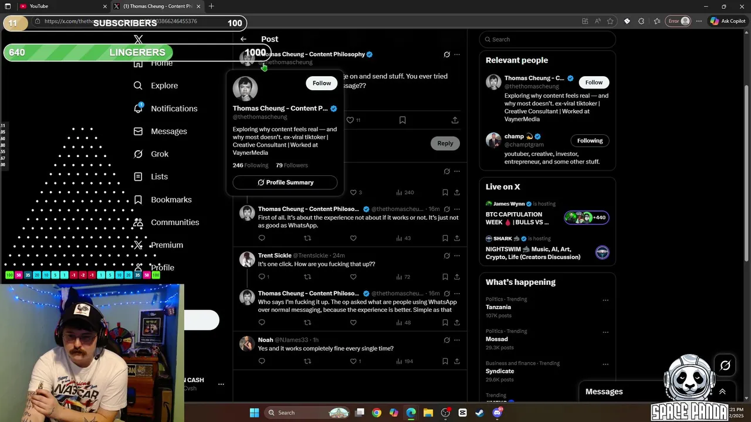Bookmark Trent Sickle's comment
The width and height of the screenshot is (751, 422).
pos(445,277)
